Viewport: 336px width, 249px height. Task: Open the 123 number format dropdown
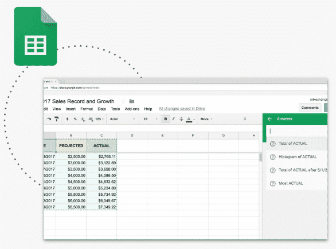pos(99,119)
